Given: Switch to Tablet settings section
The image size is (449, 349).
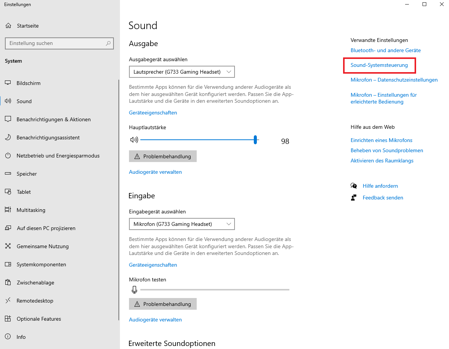Looking at the screenshot, I should 23,192.
